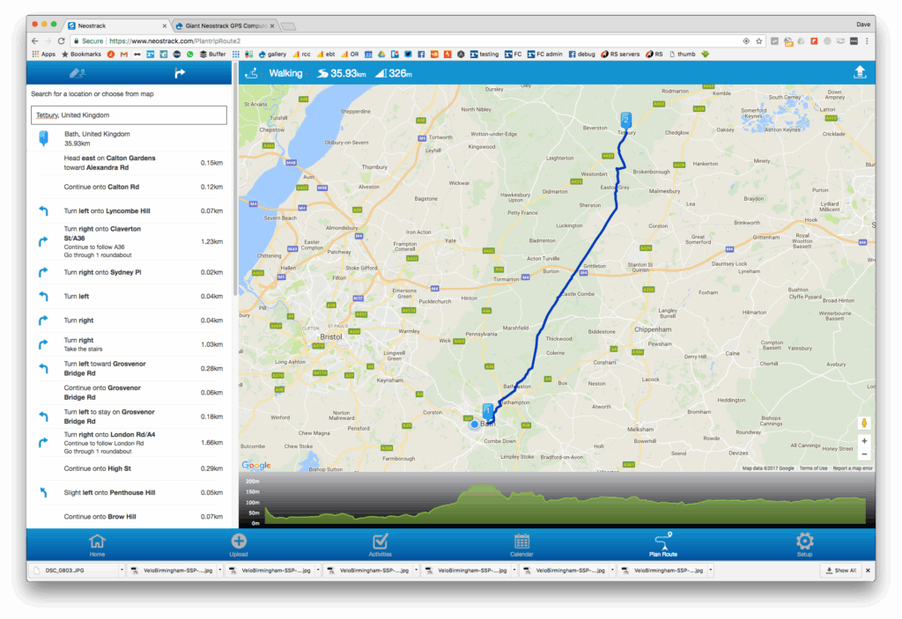This screenshot has height=619, width=902.
Task: Zoom in on the map
Action: pos(864,440)
